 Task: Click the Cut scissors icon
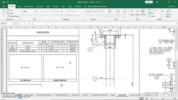pyautogui.click(x=8, y=10)
